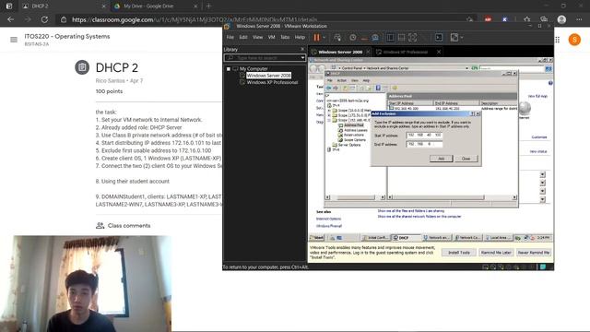Select Scope Options in DHCP tree
Viewport: 590px width, 332px height.
point(355,139)
